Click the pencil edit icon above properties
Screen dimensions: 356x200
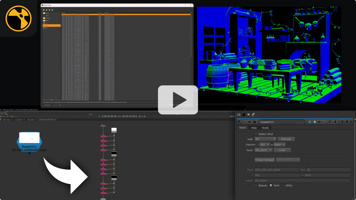point(253,115)
